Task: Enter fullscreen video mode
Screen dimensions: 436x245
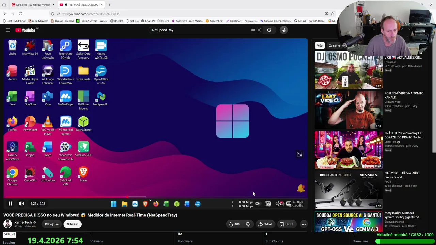Action: (x=298, y=203)
